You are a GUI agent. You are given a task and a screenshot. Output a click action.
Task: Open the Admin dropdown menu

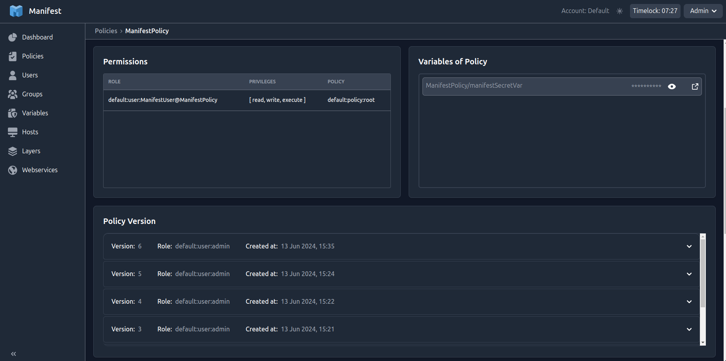click(x=703, y=11)
